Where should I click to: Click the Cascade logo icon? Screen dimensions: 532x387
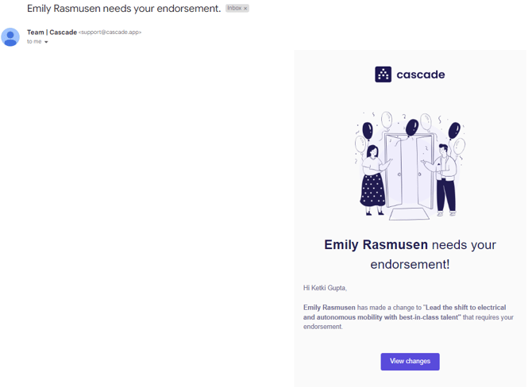[383, 75]
